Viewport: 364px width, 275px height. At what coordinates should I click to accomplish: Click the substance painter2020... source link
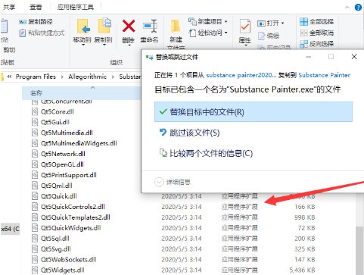(241, 75)
